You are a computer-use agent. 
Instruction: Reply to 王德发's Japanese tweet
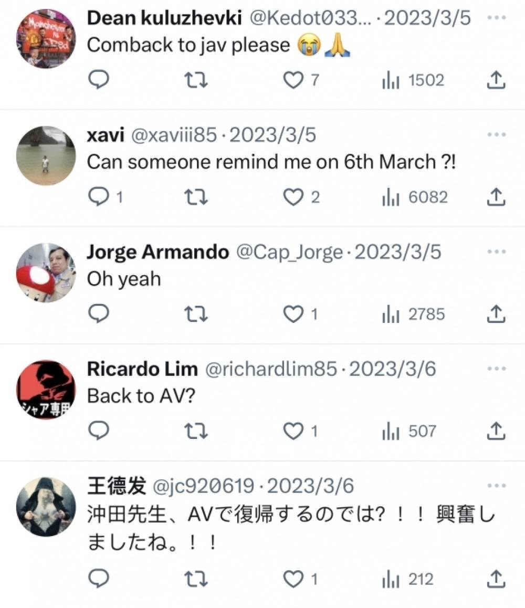pyautogui.click(x=99, y=579)
